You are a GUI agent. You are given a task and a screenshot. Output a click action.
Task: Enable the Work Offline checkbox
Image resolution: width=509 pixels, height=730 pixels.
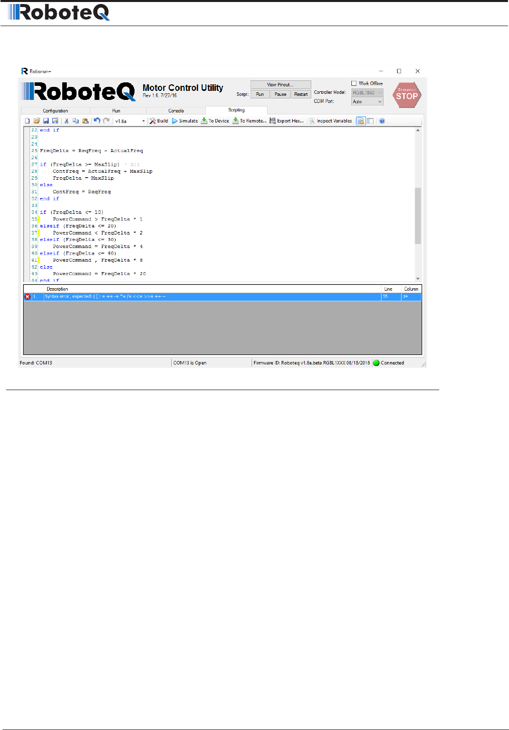coord(354,83)
